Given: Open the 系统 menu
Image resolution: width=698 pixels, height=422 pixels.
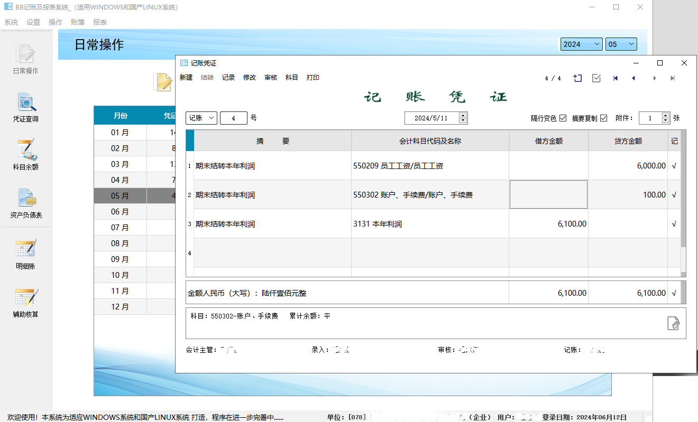Looking at the screenshot, I should point(11,22).
